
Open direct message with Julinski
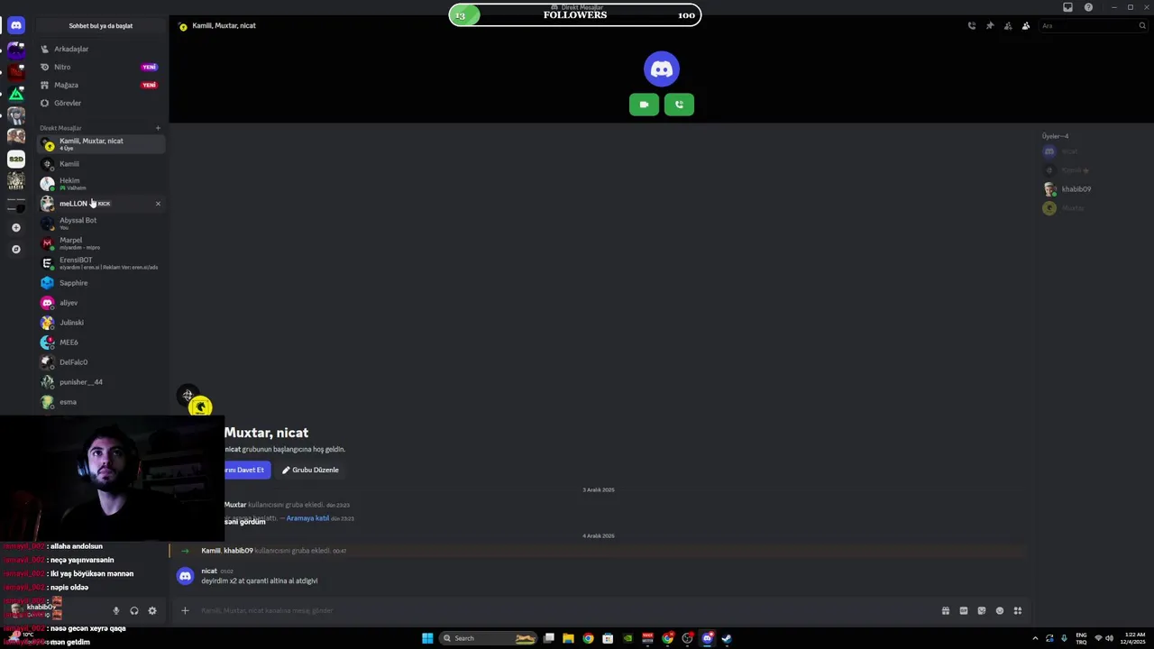tap(99, 323)
